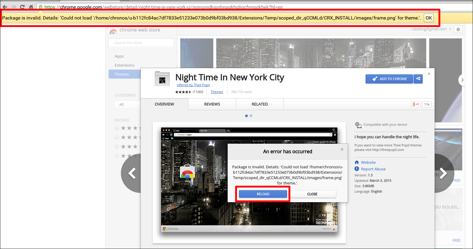This screenshot has height=249, width=473.
Task: Close the theme detail overlay
Action: (x=429, y=74)
